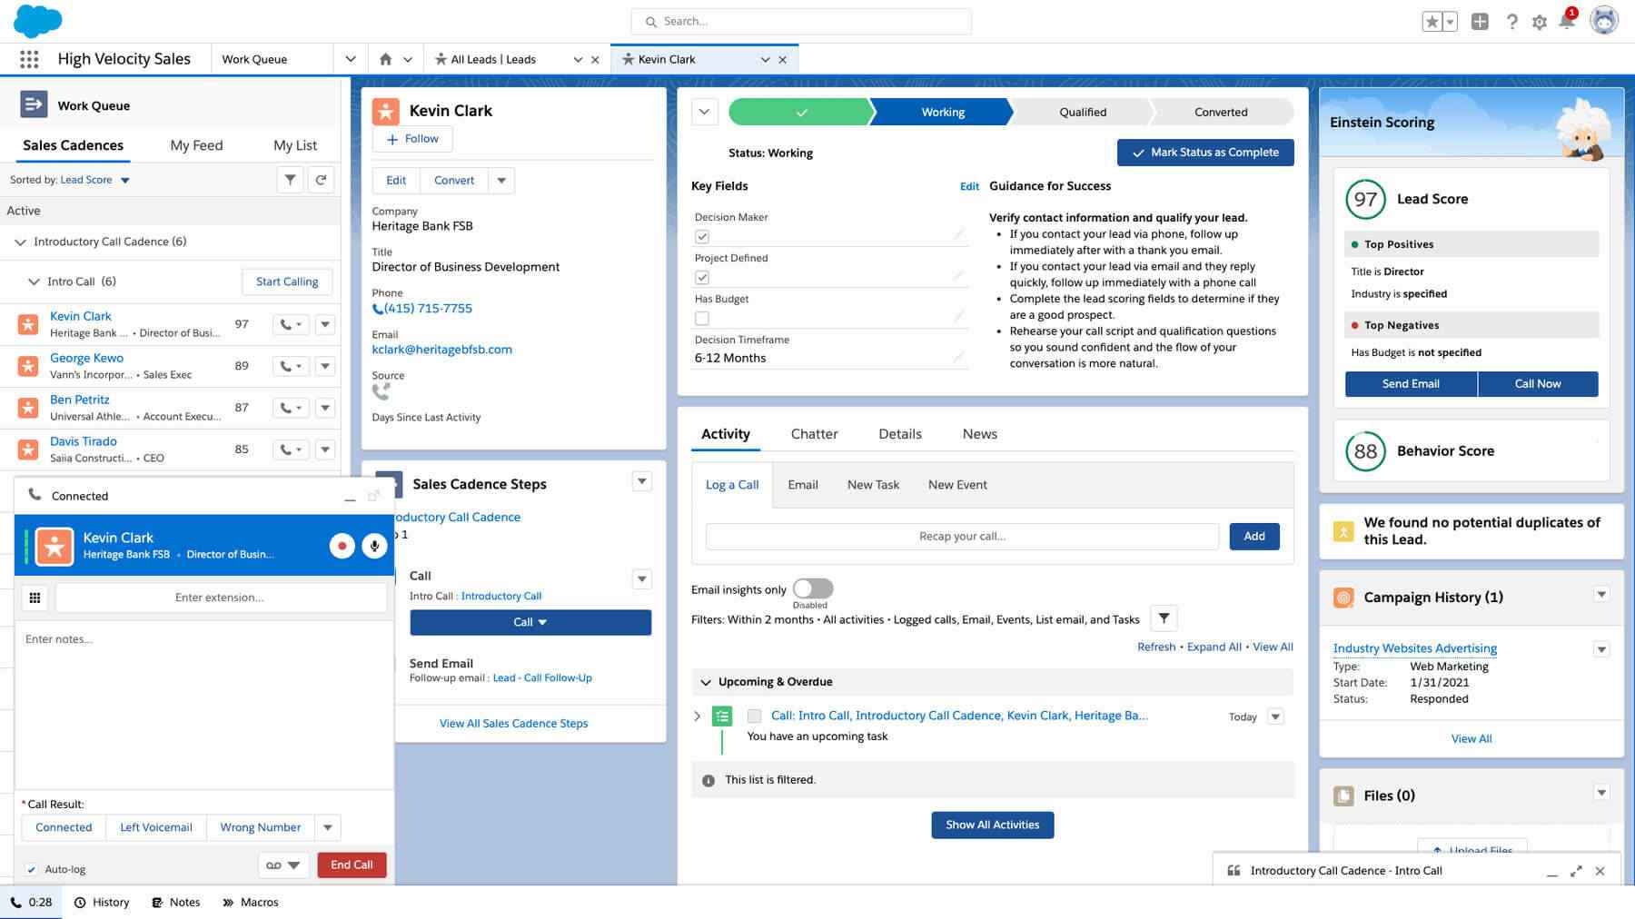Switch to the My Feed tab
This screenshot has height=919, width=1635.
coord(196,145)
